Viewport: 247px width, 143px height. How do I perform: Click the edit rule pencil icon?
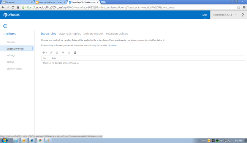tap(51, 53)
